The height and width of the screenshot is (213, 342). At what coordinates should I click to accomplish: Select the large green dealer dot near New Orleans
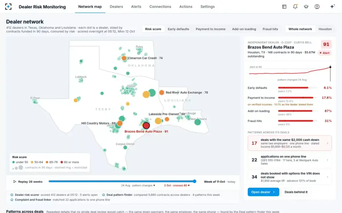[198, 122]
